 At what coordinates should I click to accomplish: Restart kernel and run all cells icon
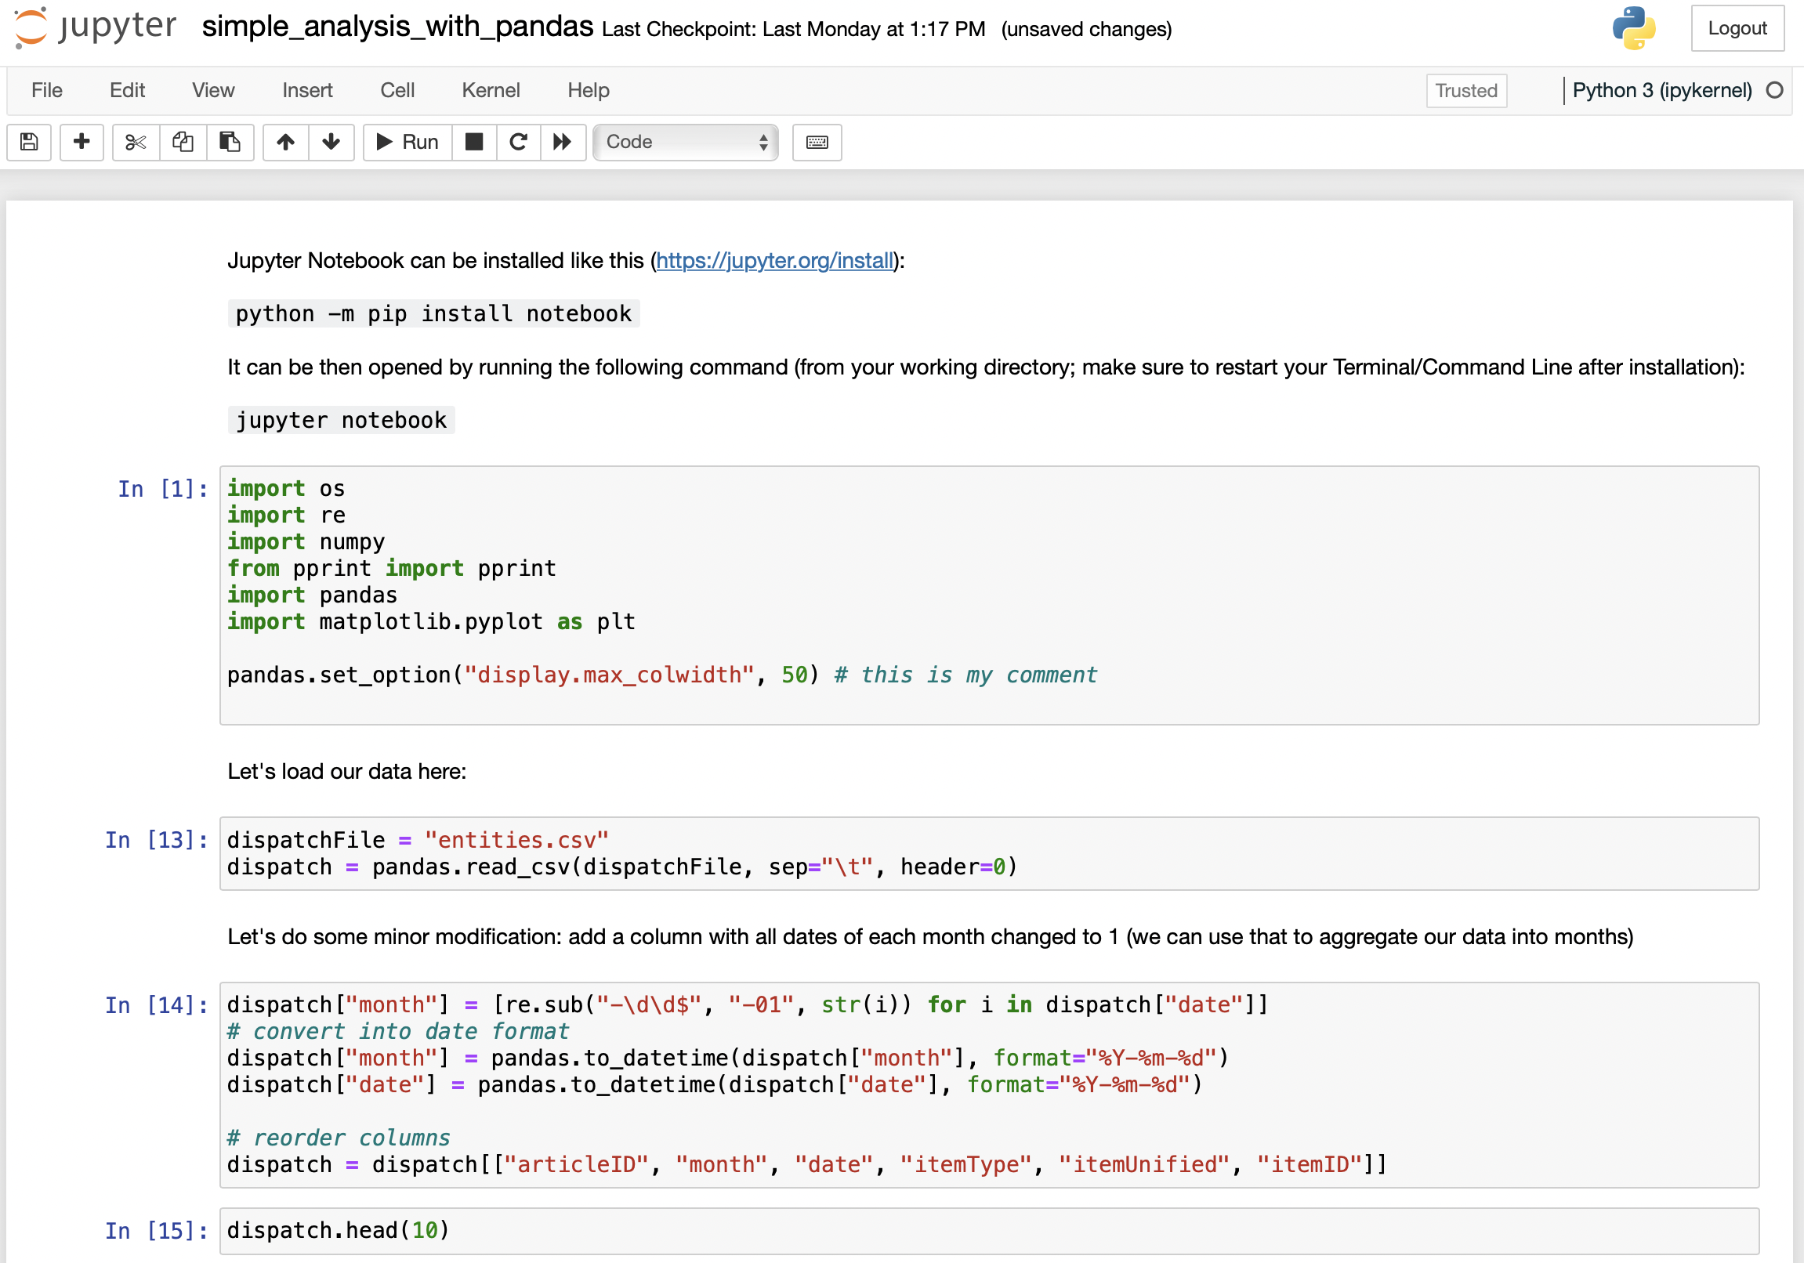(x=563, y=142)
